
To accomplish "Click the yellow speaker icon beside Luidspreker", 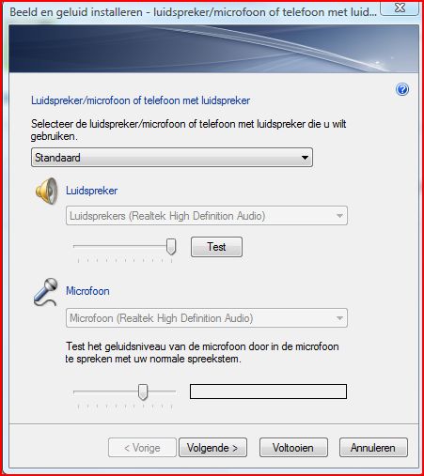I will [x=47, y=191].
